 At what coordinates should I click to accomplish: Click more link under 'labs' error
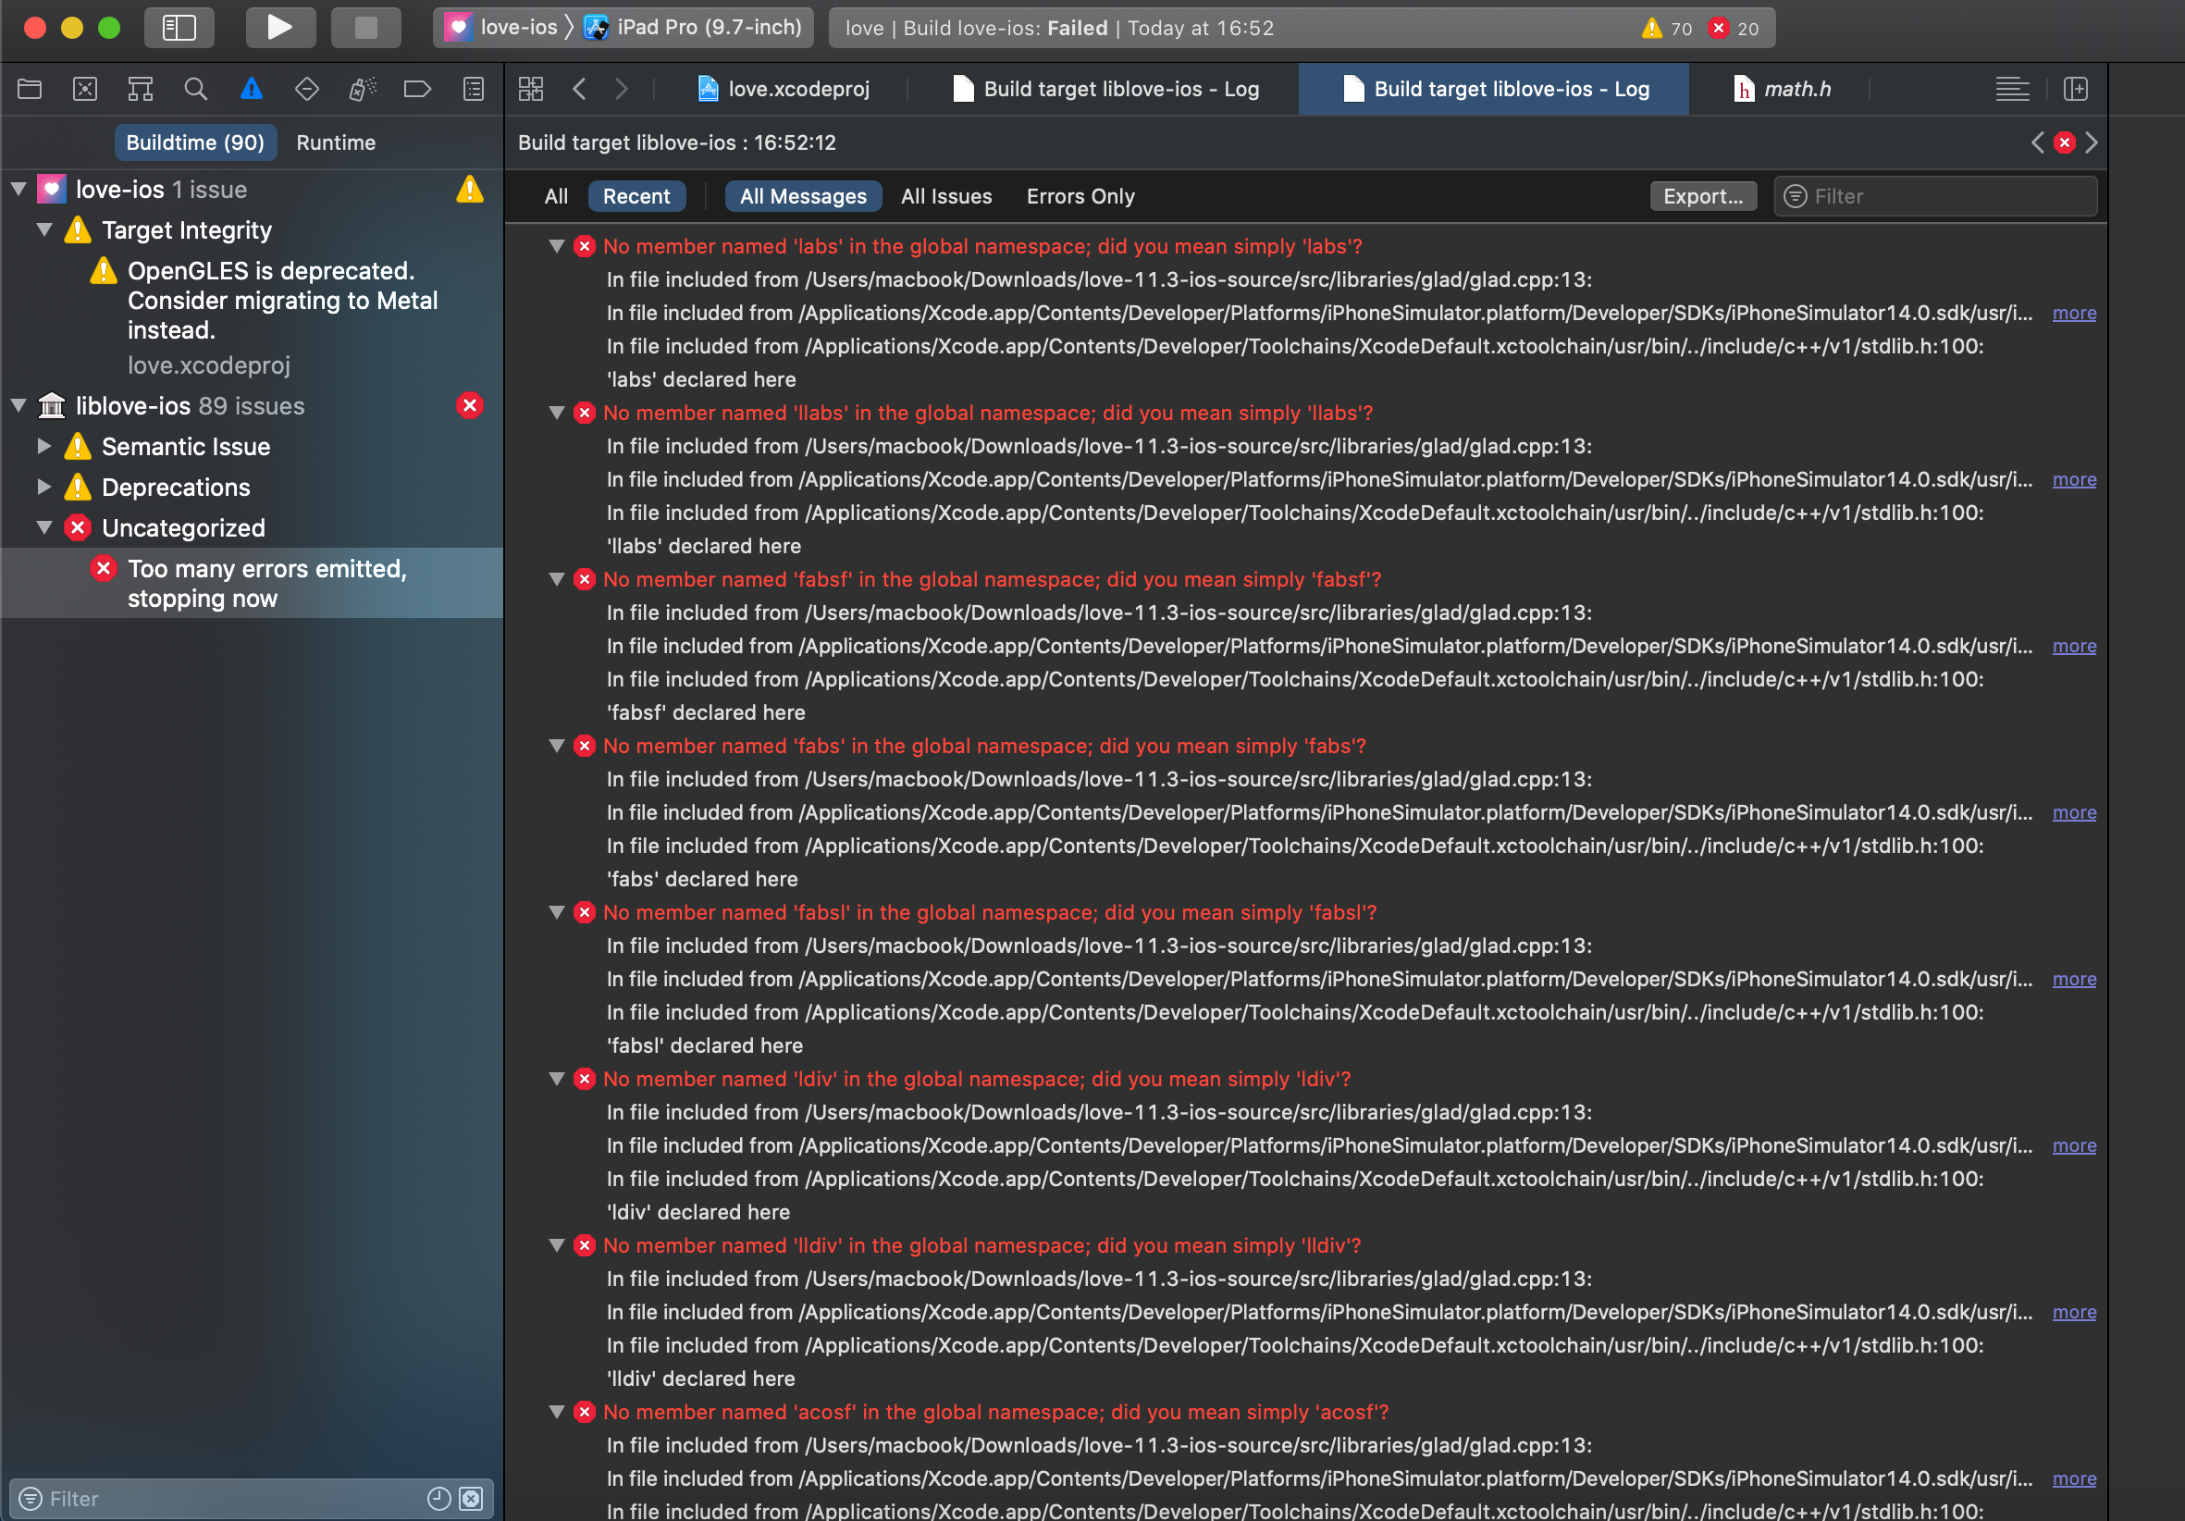point(2074,313)
